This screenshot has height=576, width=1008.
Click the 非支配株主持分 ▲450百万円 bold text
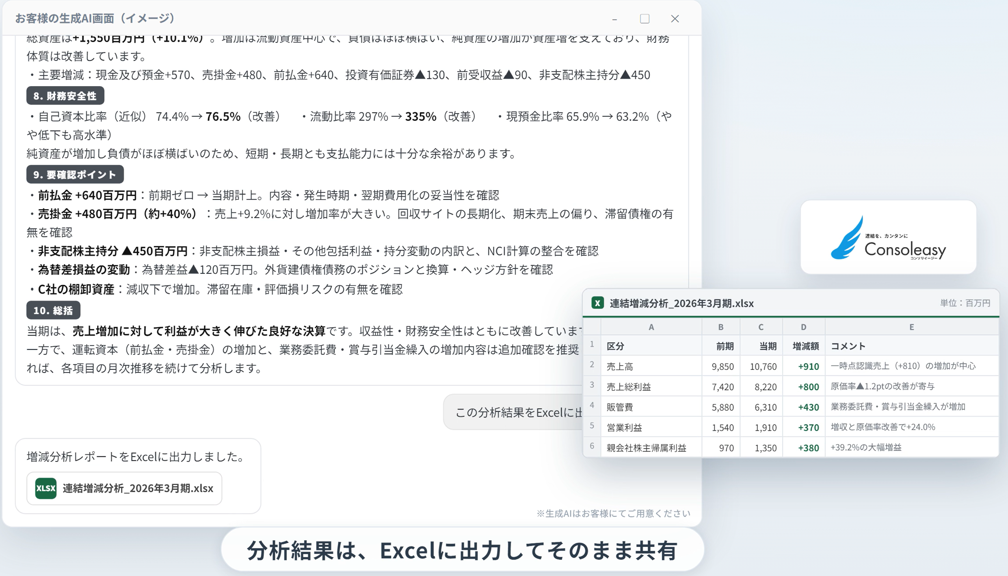[x=113, y=251]
